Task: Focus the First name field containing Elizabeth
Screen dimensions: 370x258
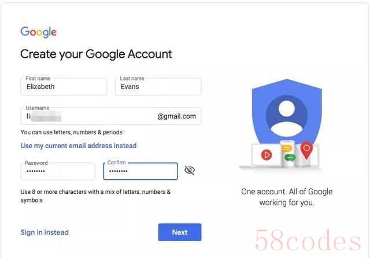Action: click(64, 87)
